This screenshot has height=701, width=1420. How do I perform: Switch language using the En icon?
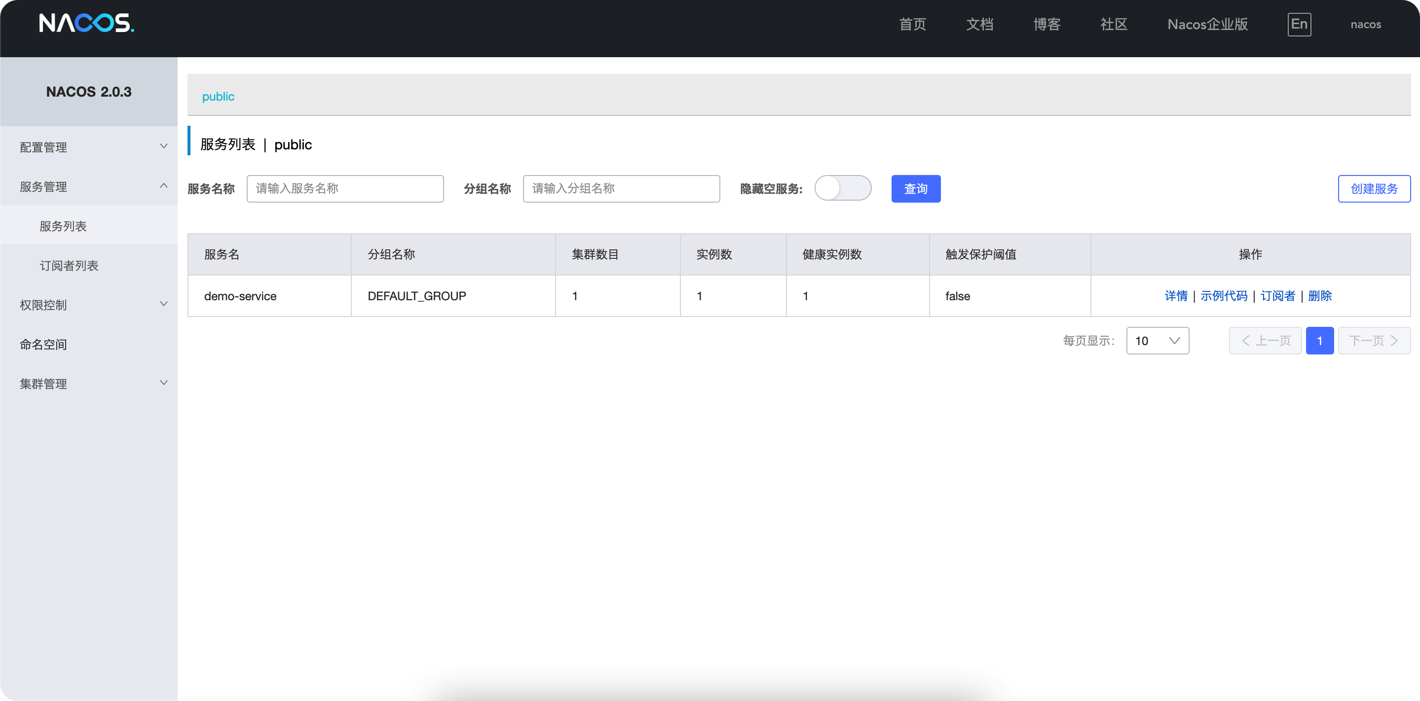pyautogui.click(x=1299, y=24)
